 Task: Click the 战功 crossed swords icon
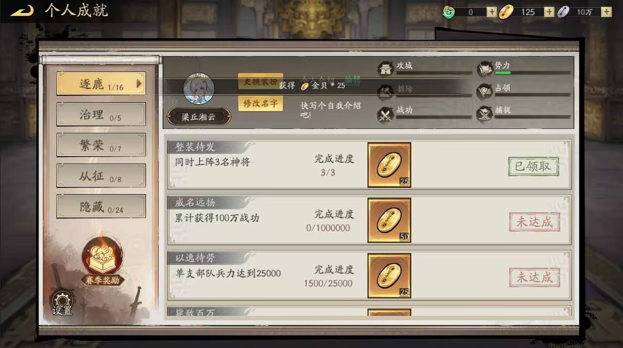tap(385, 114)
